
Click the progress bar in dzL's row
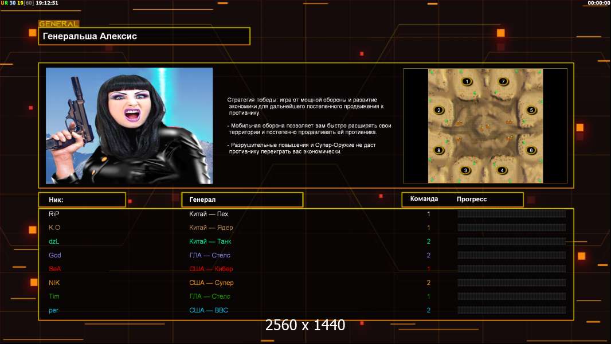512,241
